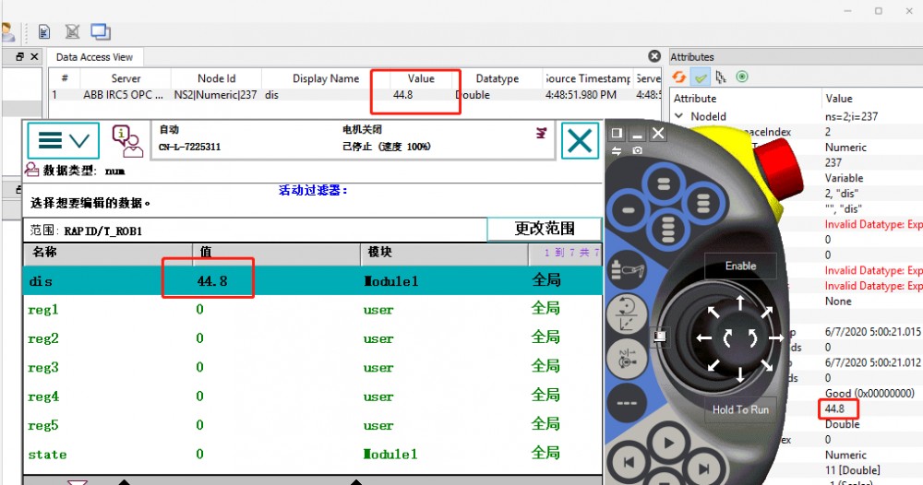
Task: Select the reg3 data row
Action: pyautogui.click(x=313, y=367)
